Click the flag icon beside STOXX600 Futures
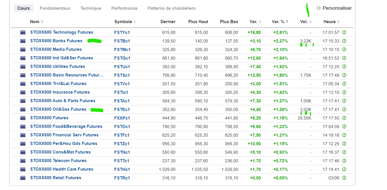This screenshot has width=387, height=190. tap(23, 118)
